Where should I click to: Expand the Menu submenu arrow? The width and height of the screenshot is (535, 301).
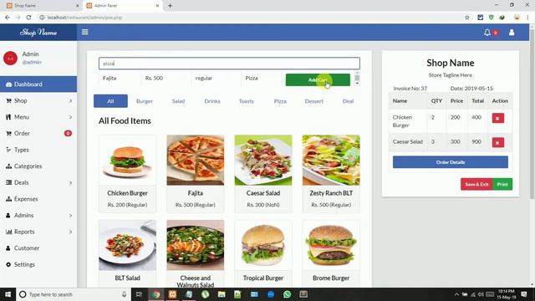pyautogui.click(x=70, y=117)
